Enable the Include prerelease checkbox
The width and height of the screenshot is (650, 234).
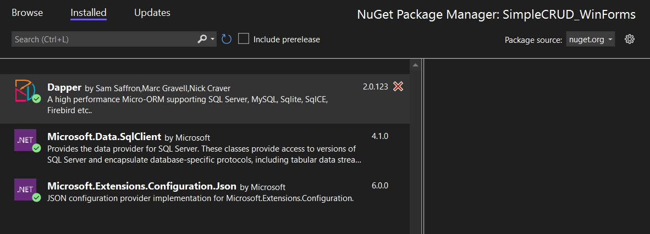(244, 39)
